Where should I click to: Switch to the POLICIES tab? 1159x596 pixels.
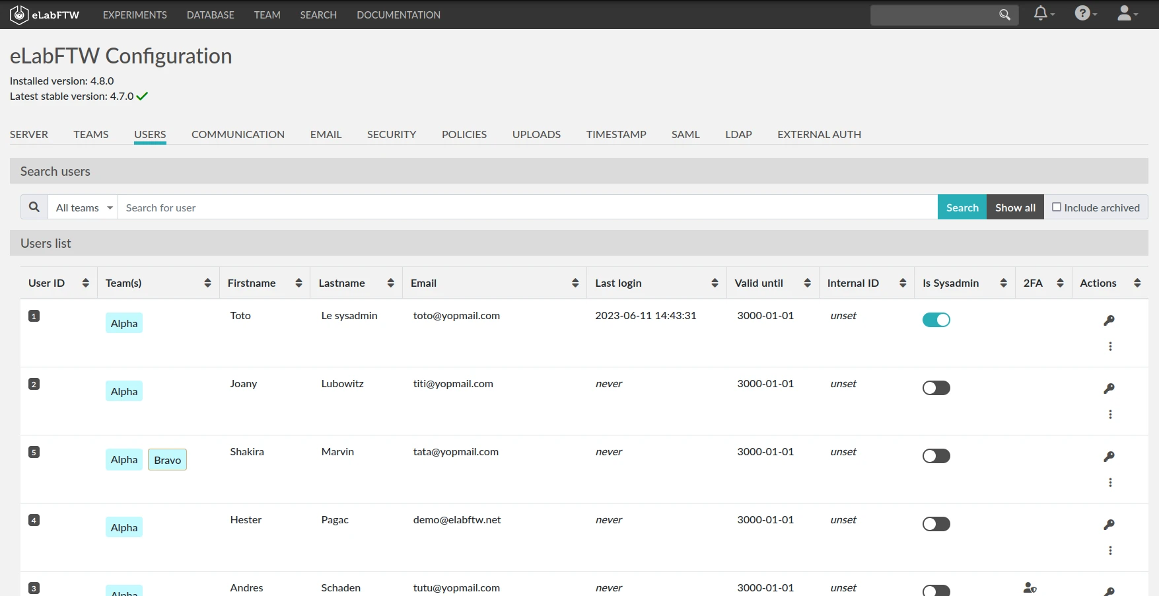tap(464, 134)
